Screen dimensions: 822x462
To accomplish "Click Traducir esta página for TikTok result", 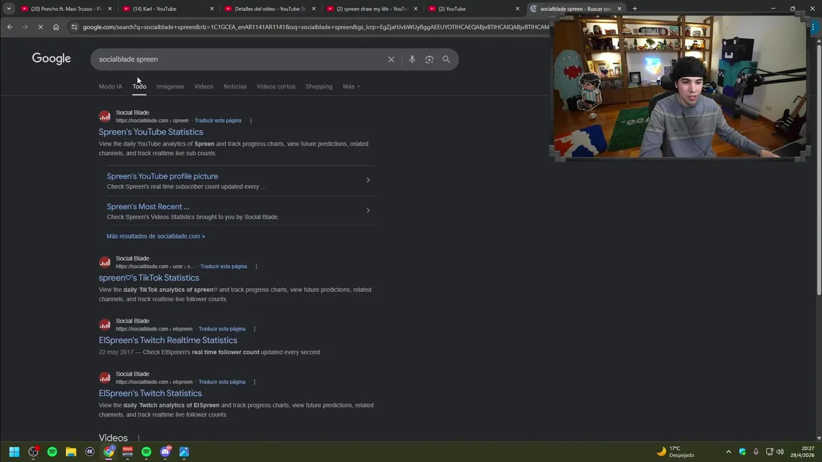I will (223, 266).
